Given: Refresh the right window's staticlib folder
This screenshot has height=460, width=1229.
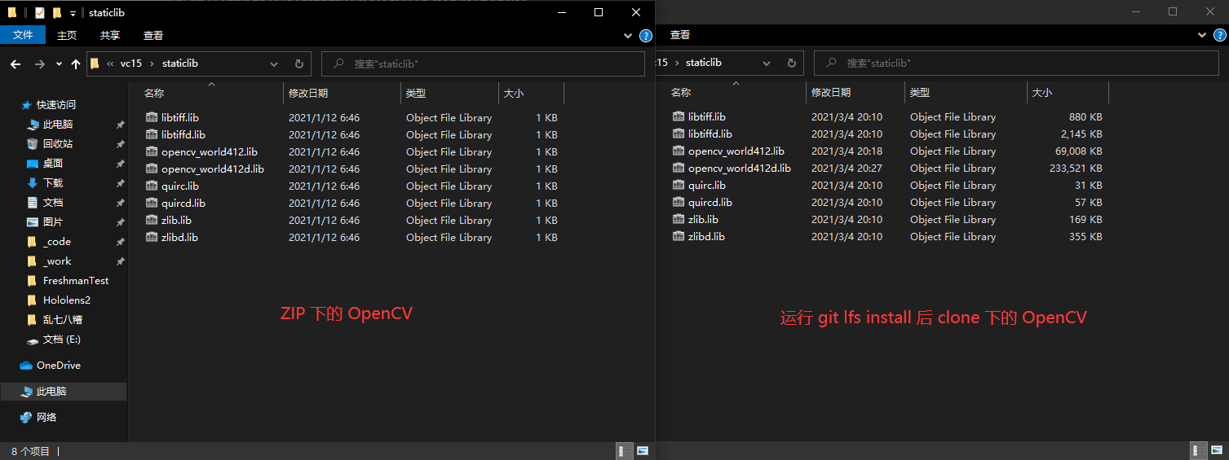Looking at the screenshot, I should [x=790, y=63].
